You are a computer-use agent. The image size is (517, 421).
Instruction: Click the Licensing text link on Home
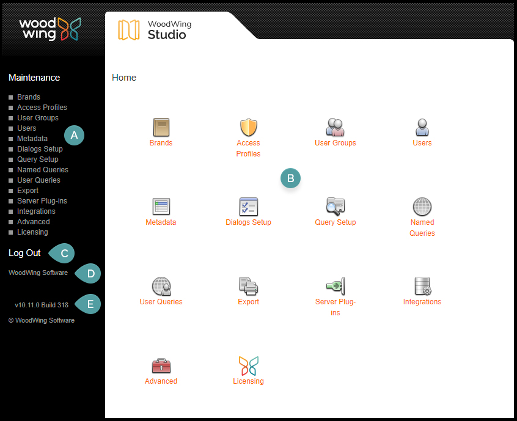(248, 381)
